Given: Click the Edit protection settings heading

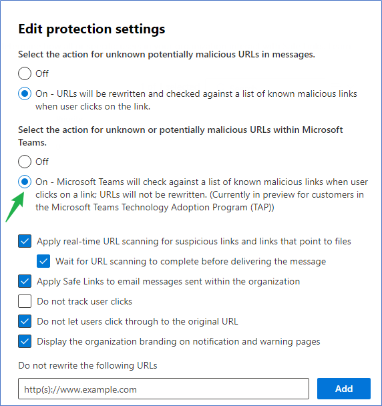Looking at the screenshot, I should (x=91, y=29).
